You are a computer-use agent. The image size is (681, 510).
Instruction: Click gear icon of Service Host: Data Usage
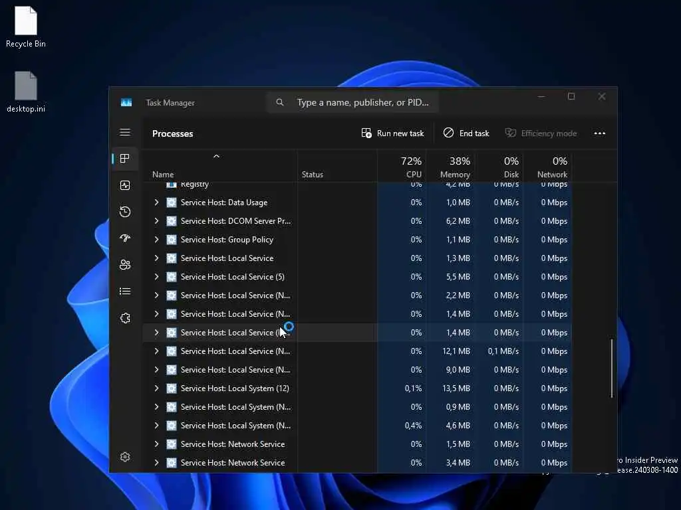[172, 203]
